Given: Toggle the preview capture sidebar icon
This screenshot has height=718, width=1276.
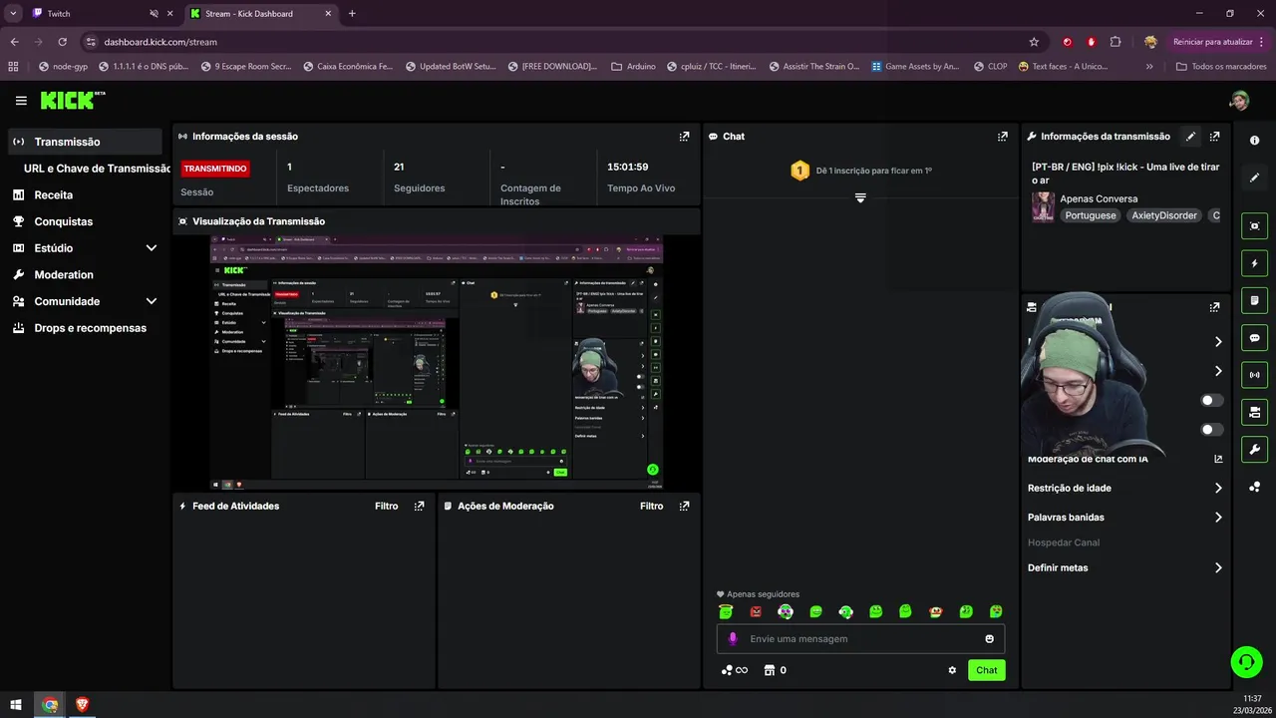Looking at the screenshot, I should coord(1254,225).
